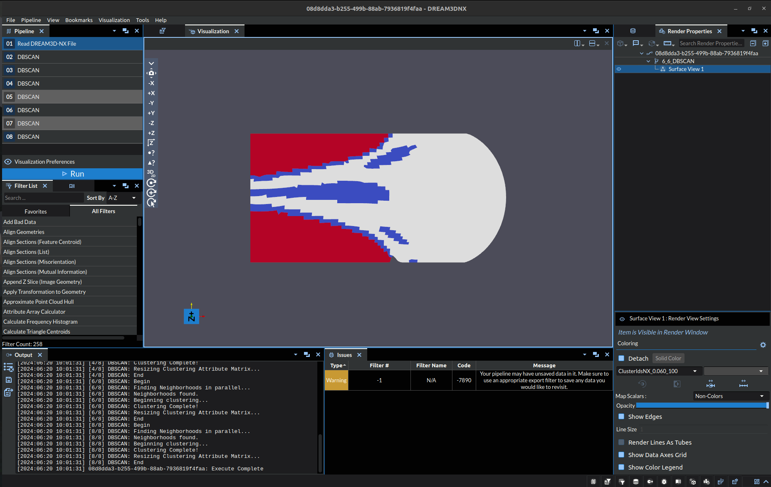
Task: Open the Map Scalars Non-Colors dropdown
Action: pos(731,396)
